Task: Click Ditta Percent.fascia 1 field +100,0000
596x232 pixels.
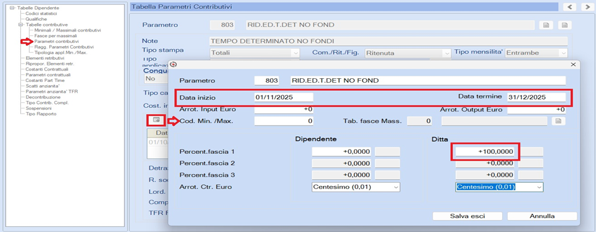Action: tap(485, 151)
